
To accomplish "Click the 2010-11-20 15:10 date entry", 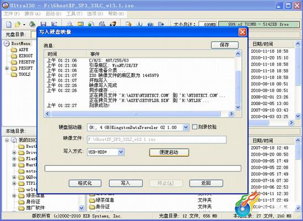I will pyautogui.click(x=269, y=58).
